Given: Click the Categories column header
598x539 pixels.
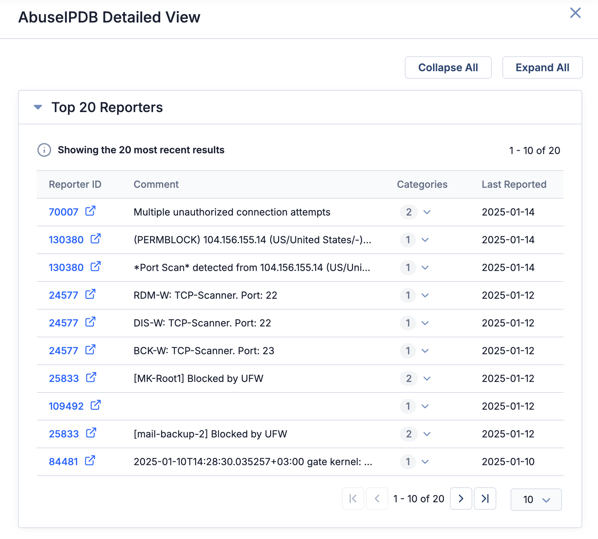Looking at the screenshot, I should pos(422,184).
